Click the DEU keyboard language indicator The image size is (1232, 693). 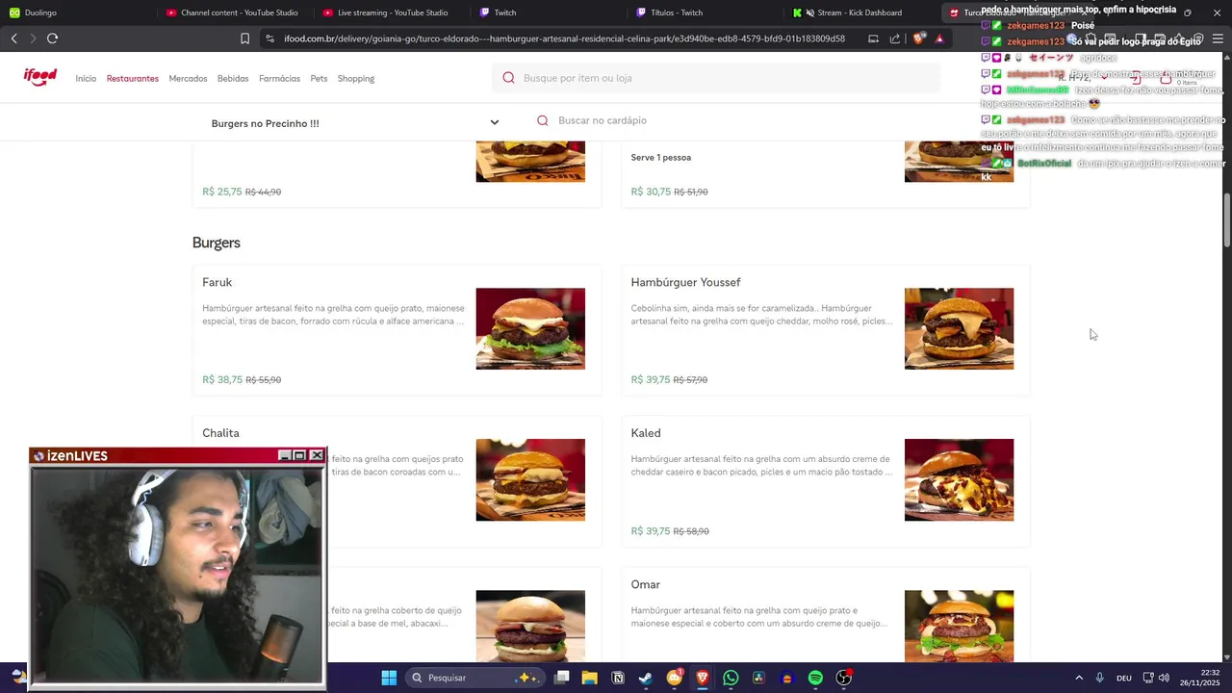coord(1123,679)
